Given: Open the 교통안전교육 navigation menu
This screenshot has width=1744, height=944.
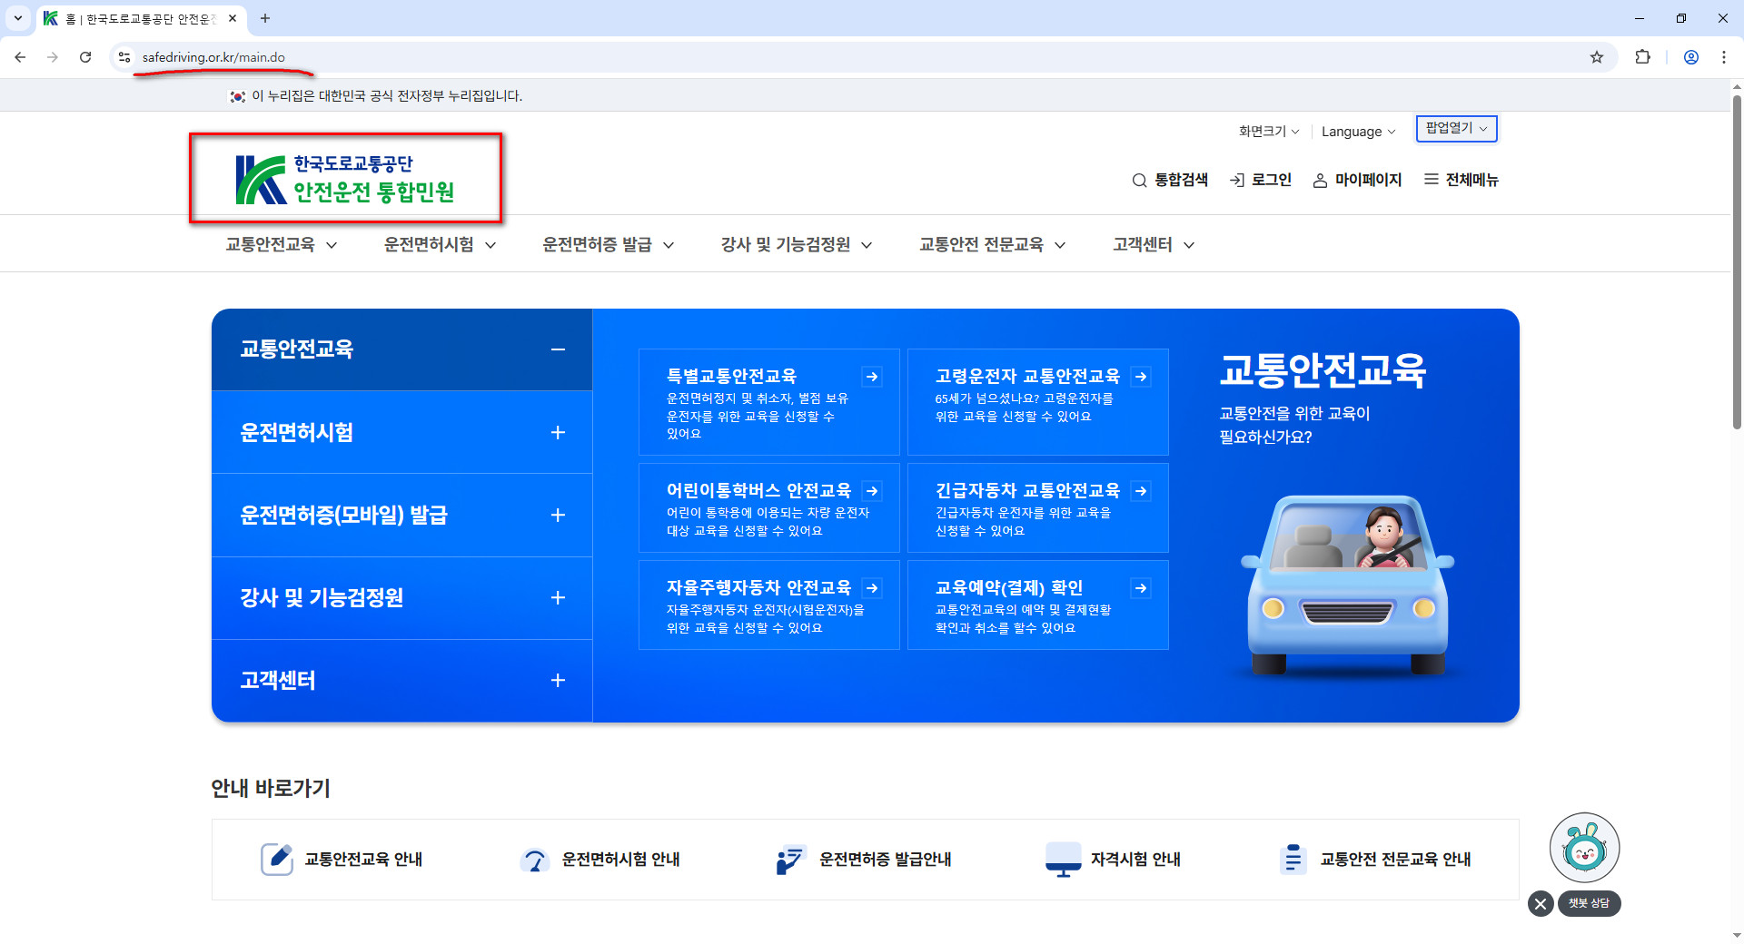Looking at the screenshot, I should pos(282,244).
